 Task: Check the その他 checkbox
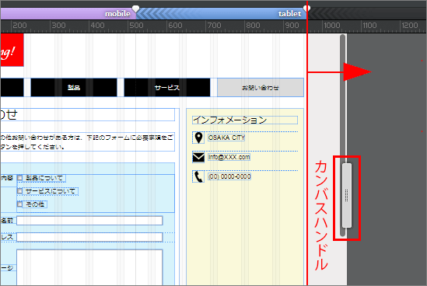(x=20, y=204)
